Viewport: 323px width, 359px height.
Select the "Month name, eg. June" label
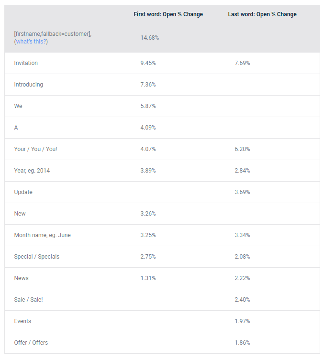click(x=43, y=235)
